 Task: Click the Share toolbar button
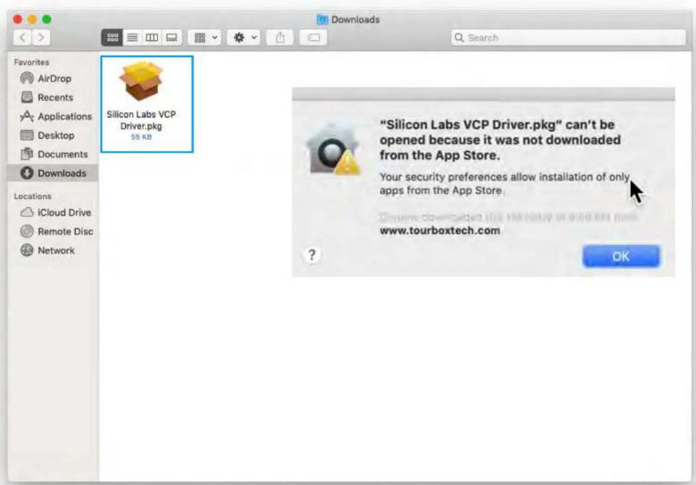(x=280, y=38)
